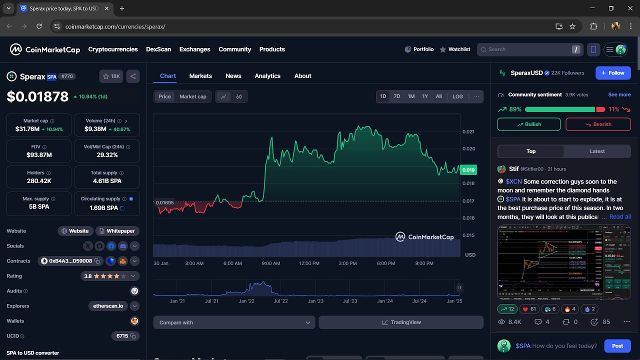Click the chart range pause handle

[x=459, y=287]
